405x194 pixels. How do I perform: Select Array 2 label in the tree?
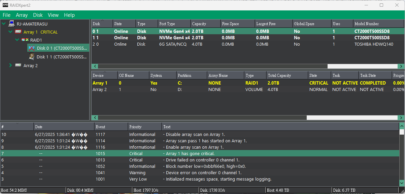point(31,66)
